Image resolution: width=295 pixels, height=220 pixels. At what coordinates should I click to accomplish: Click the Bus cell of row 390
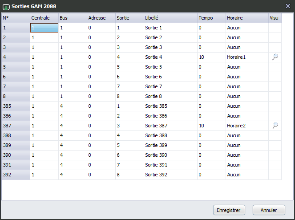pyautogui.click(x=73, y=155)
